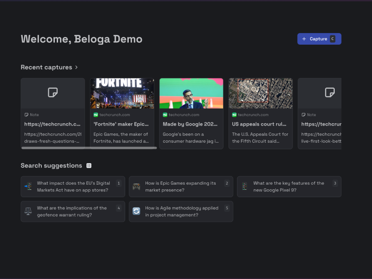Click the mobile phone emoji on Pixel suggestion

point(245,186)
